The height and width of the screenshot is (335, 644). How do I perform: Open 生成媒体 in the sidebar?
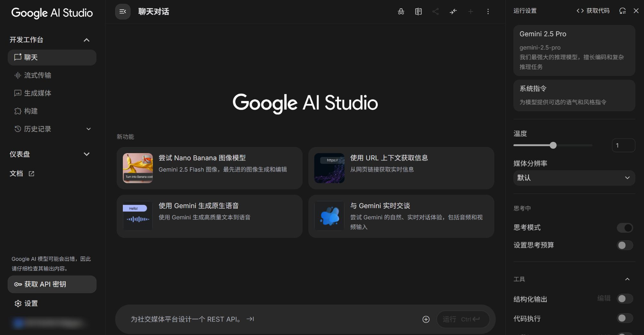coord(37,93)
